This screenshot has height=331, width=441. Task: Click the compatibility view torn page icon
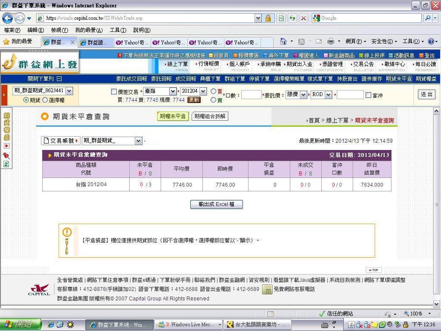click(281, 18)
